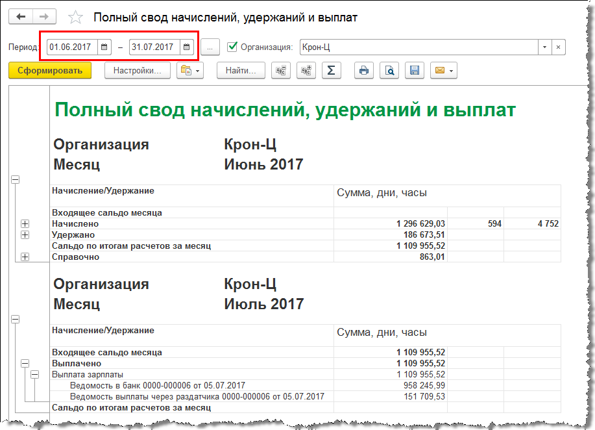
Task: Collapse the Выплачено row
Action: [x=25, y=364]
